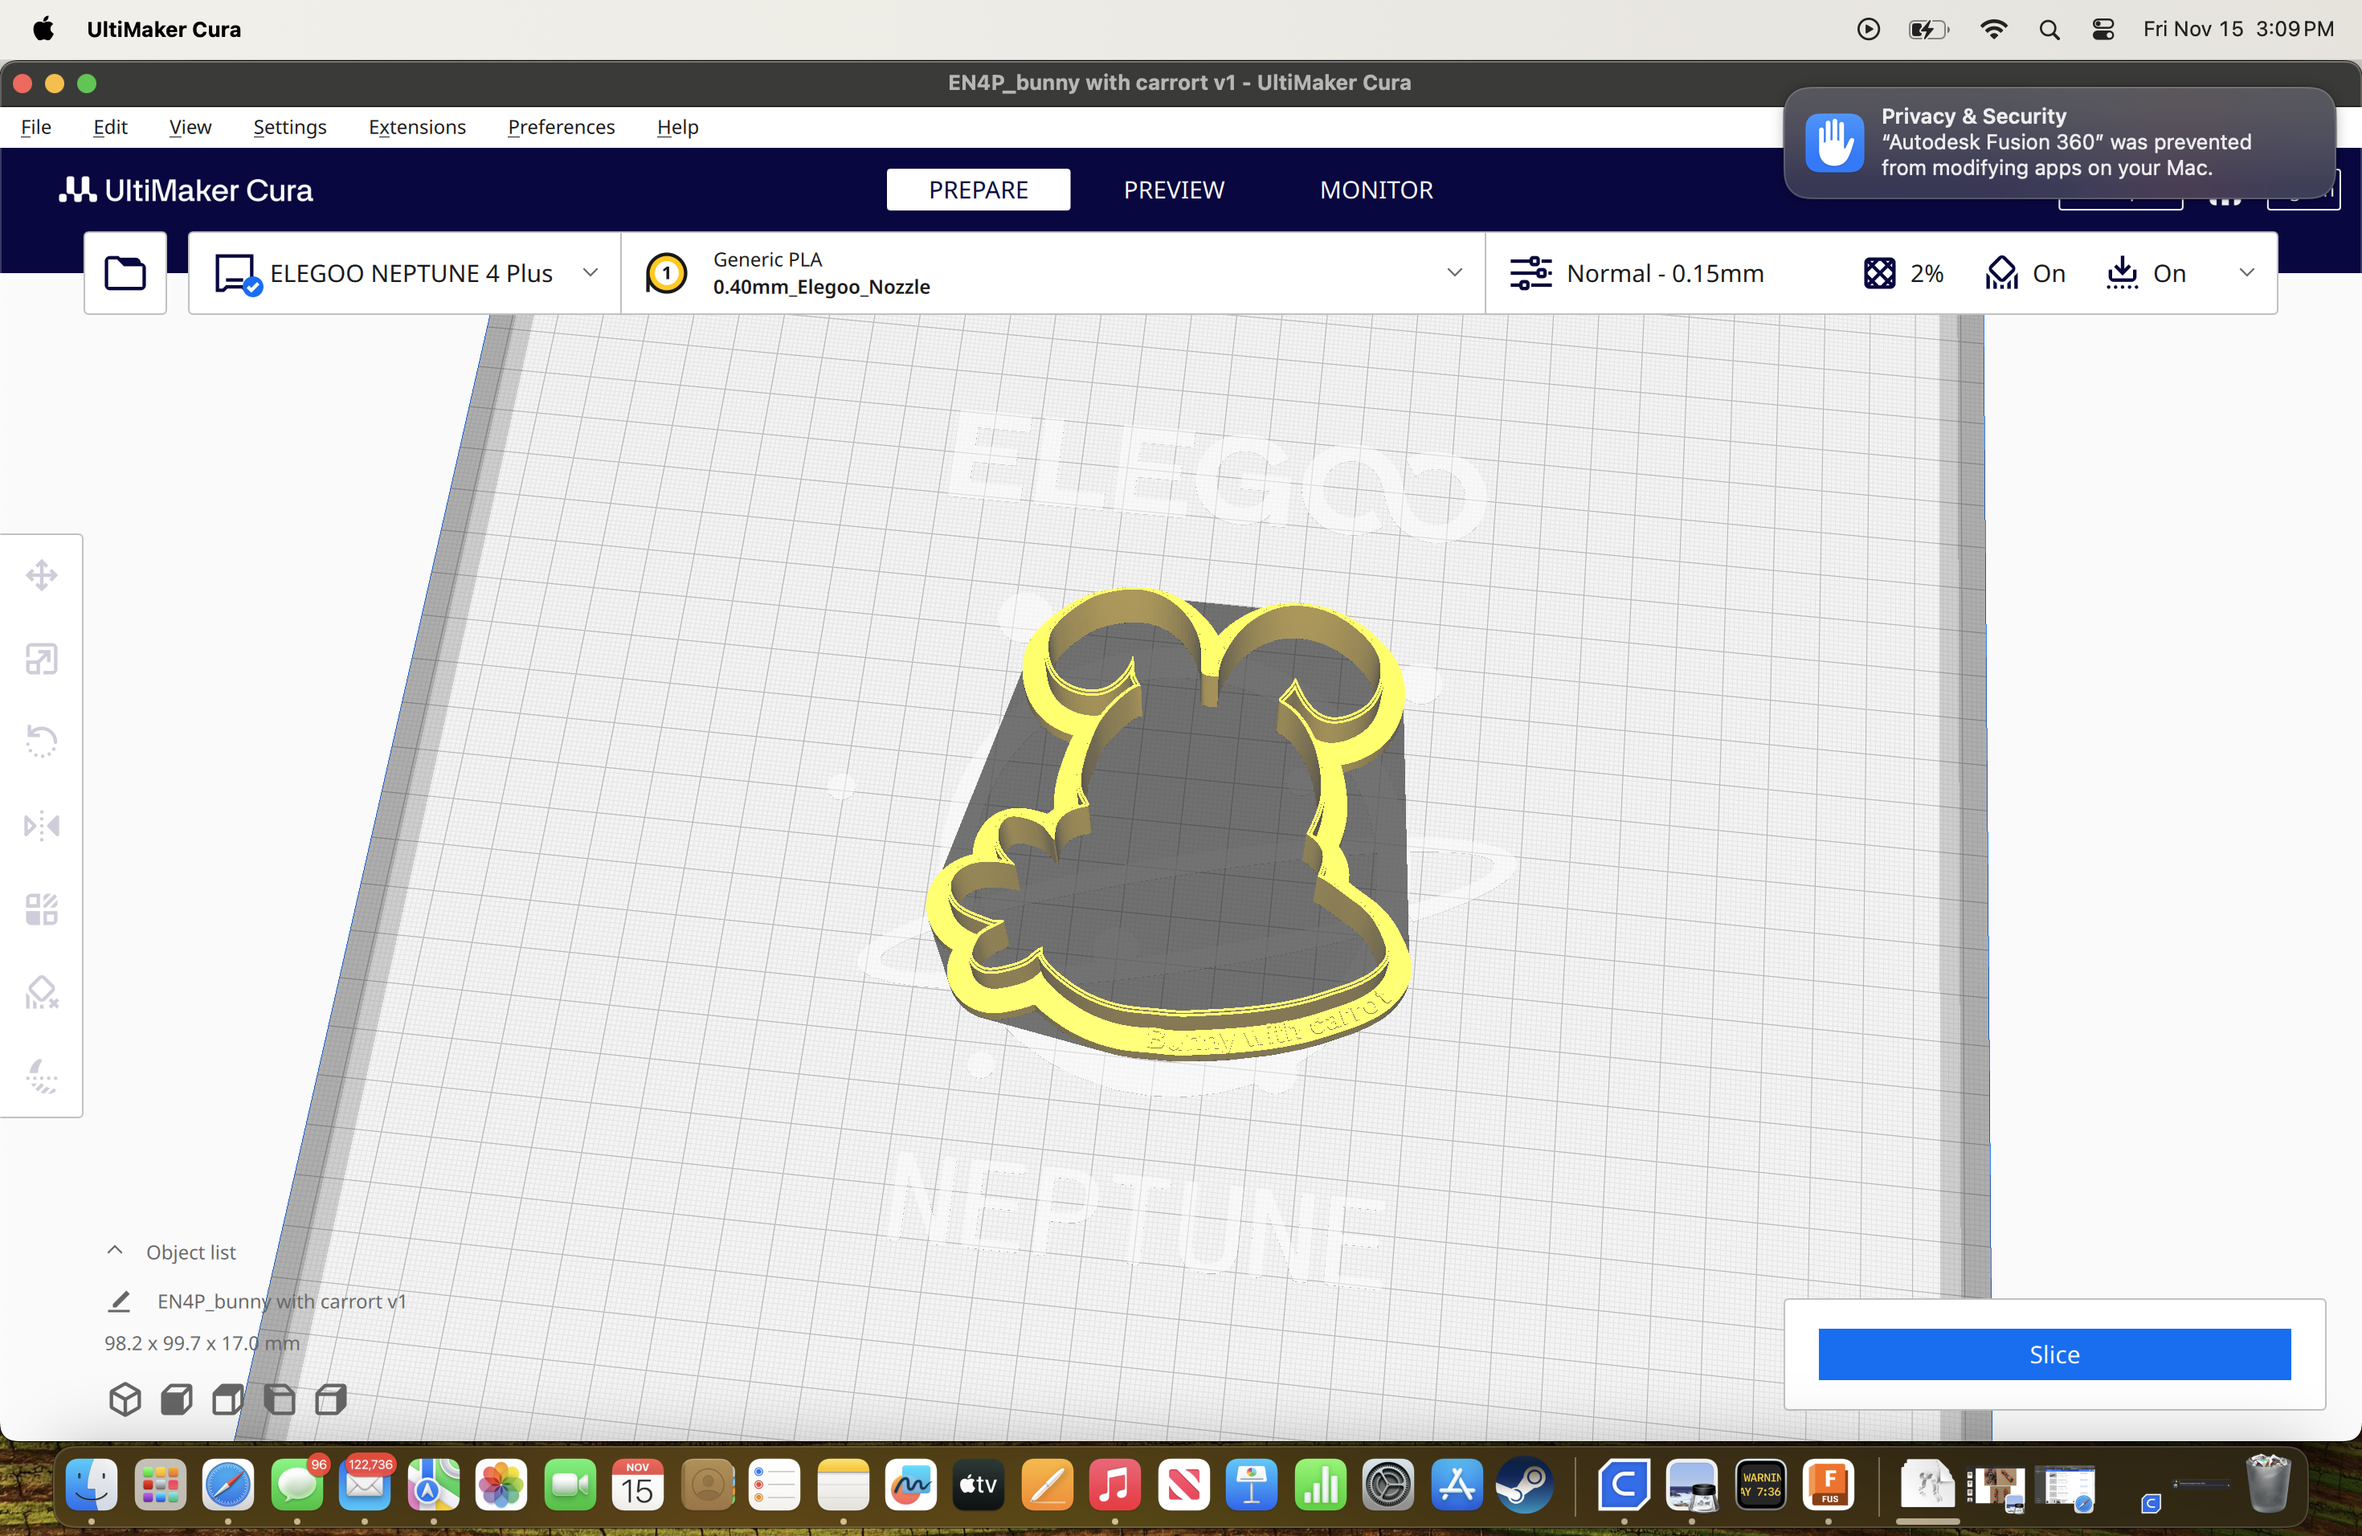Open the Help menu
The width and height of the screenshot is (2362, 1536).
point(678,127)
